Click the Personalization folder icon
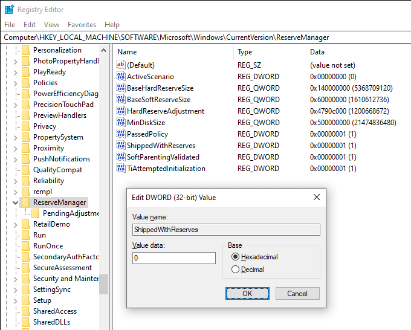The image size is (411, 330). [x=25, y=50]
